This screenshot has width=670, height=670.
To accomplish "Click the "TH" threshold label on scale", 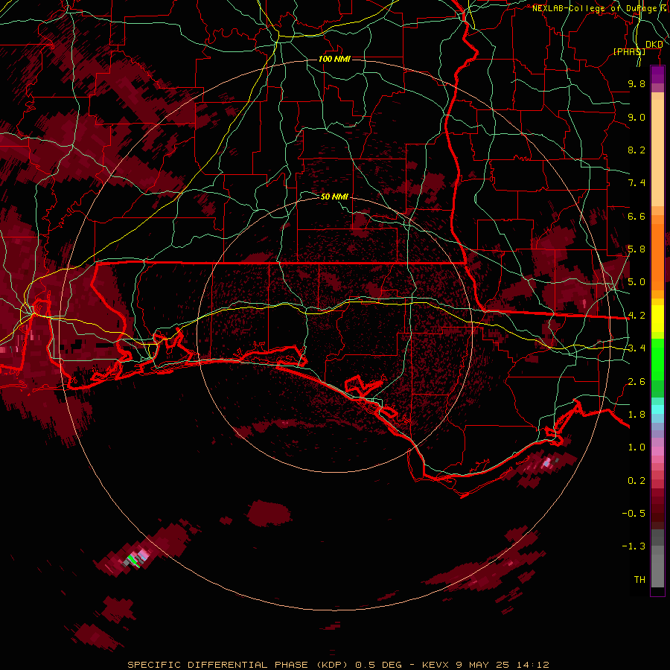I will pyautogui.click(x=639, y=580).
